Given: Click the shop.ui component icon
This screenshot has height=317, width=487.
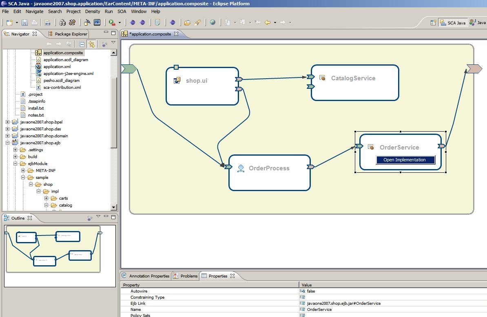Looking at the screenshot, I should pyautogui.click(x=177, y=81).
